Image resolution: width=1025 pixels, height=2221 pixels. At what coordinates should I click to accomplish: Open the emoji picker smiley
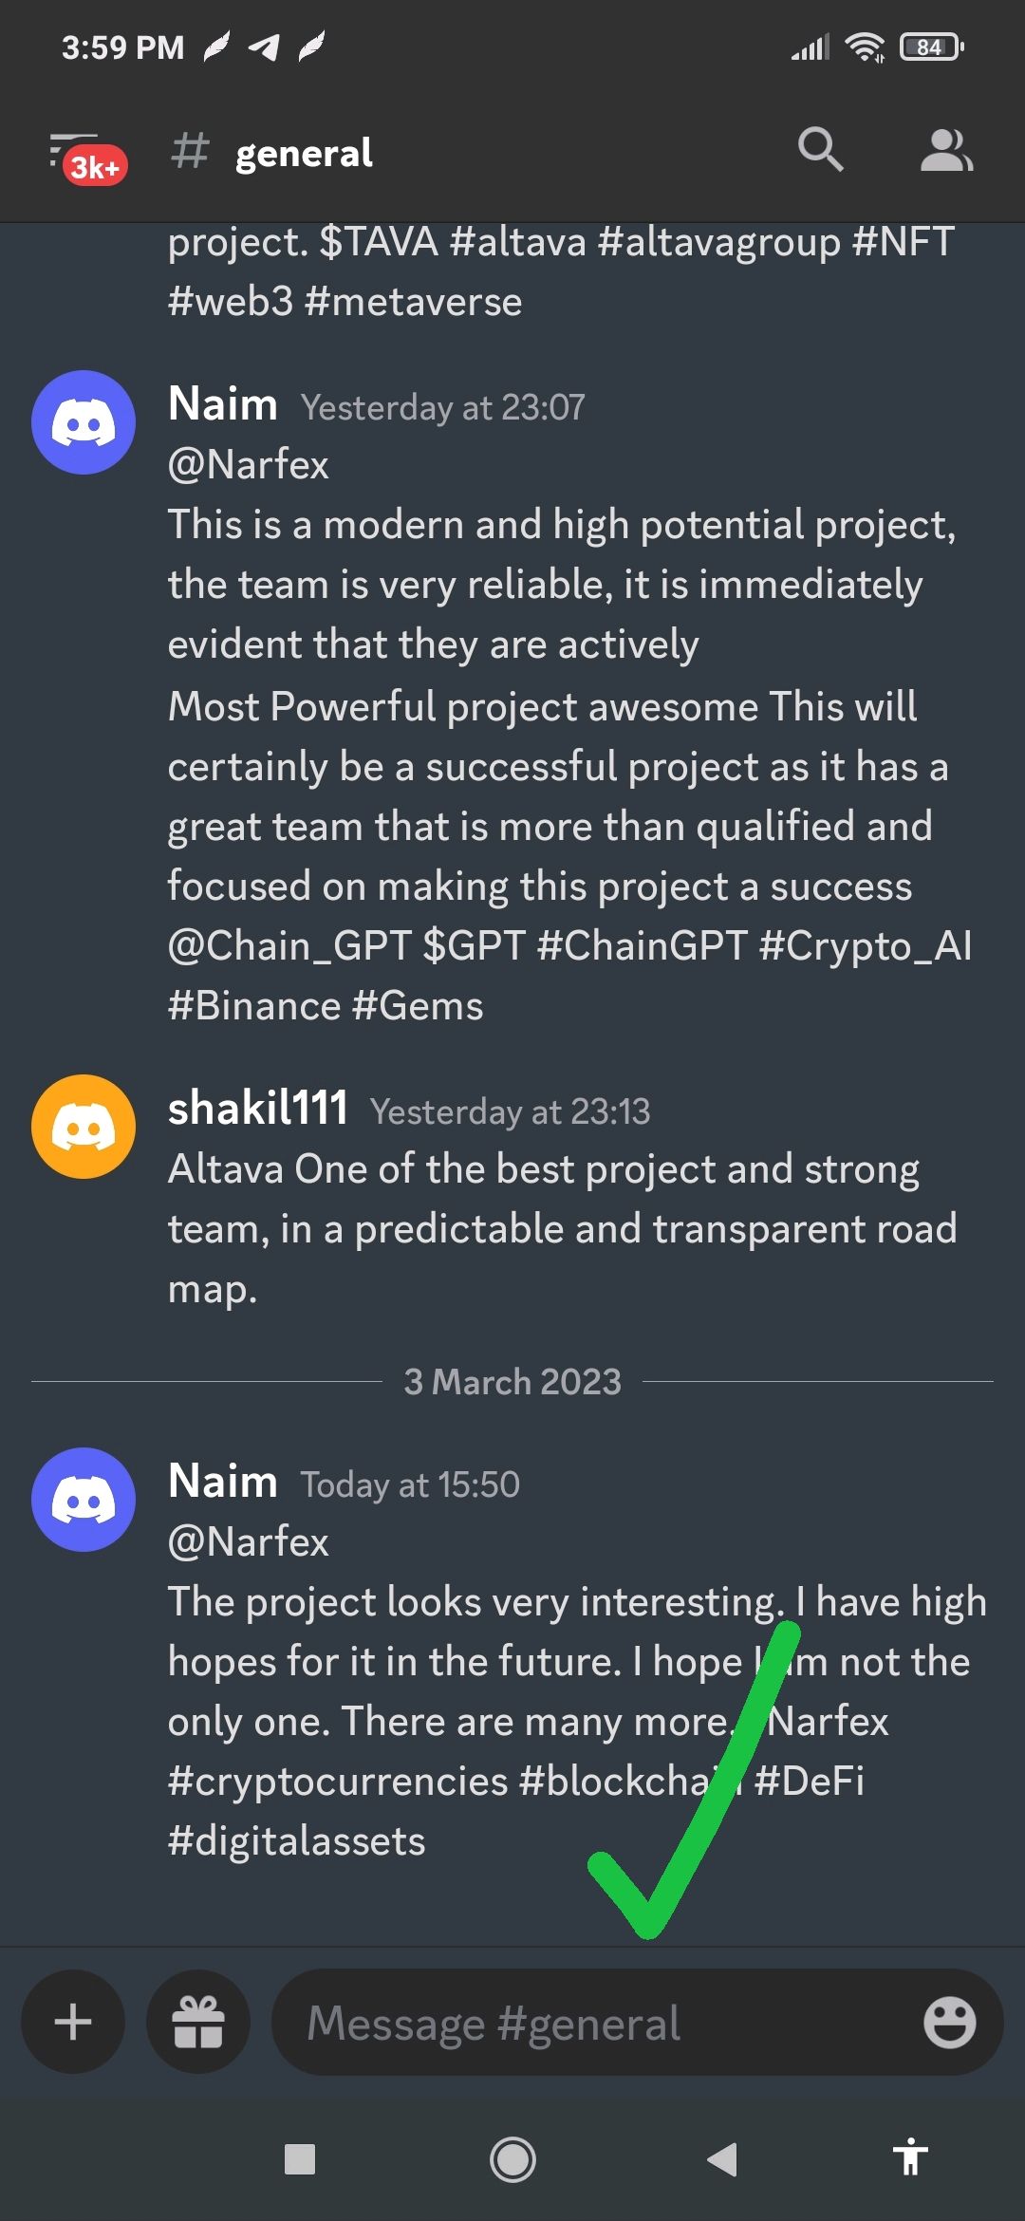(x=949, y=2022)
